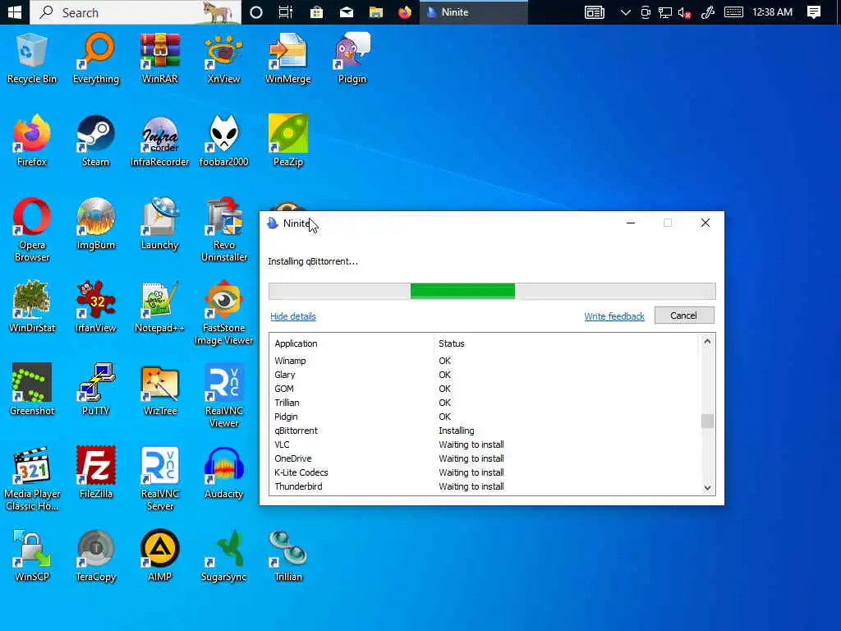
Task: Click the Application column header
Action: tap(352, 343)
